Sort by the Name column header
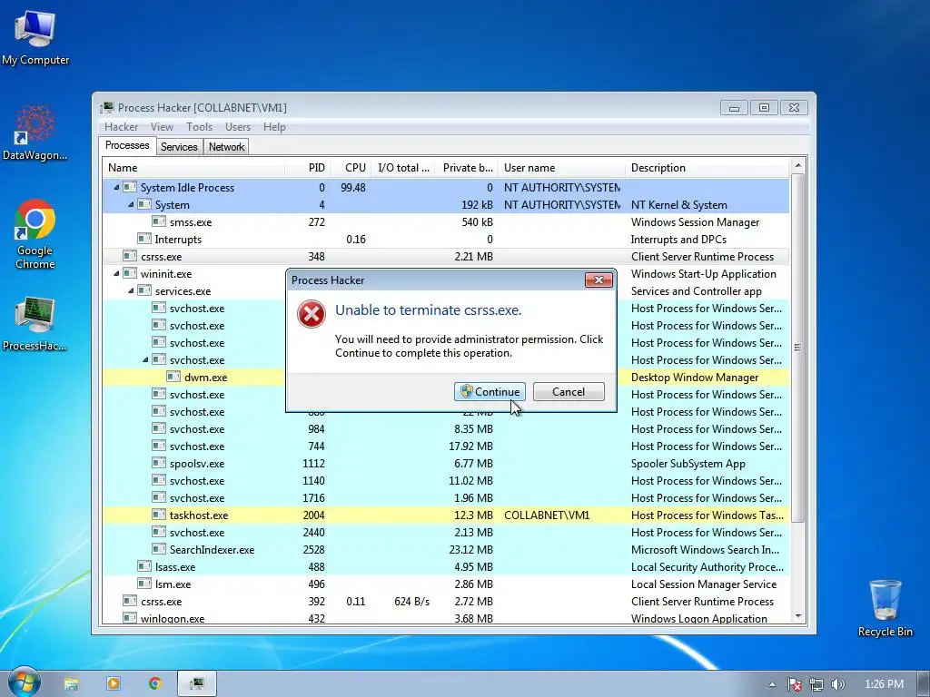The image size is (930, 697). (x=193, y=168)
